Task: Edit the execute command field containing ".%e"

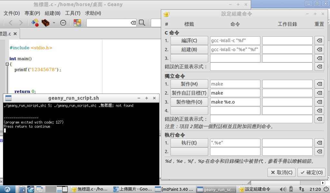Action: 235,143
